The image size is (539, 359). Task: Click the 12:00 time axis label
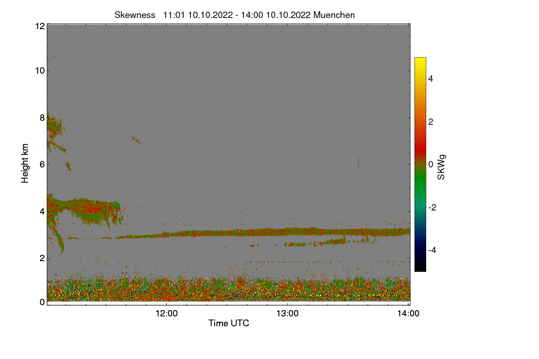pyautogui.click(x=166, y=314)
